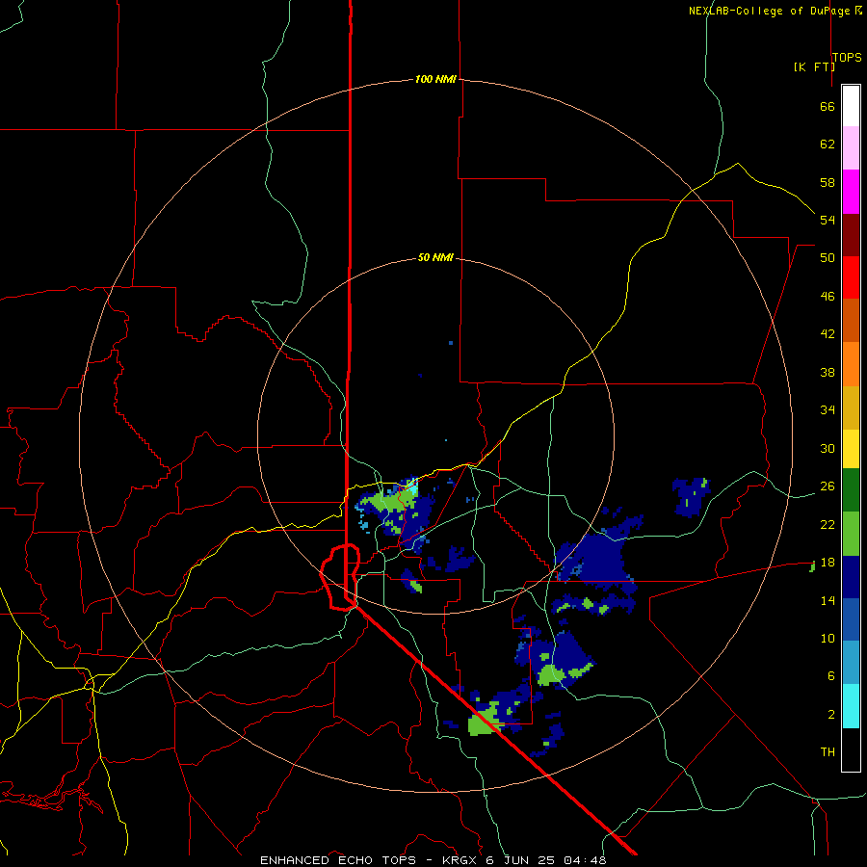Click the 100 NMI range ring label
The image size is (867, 867).
435,79
